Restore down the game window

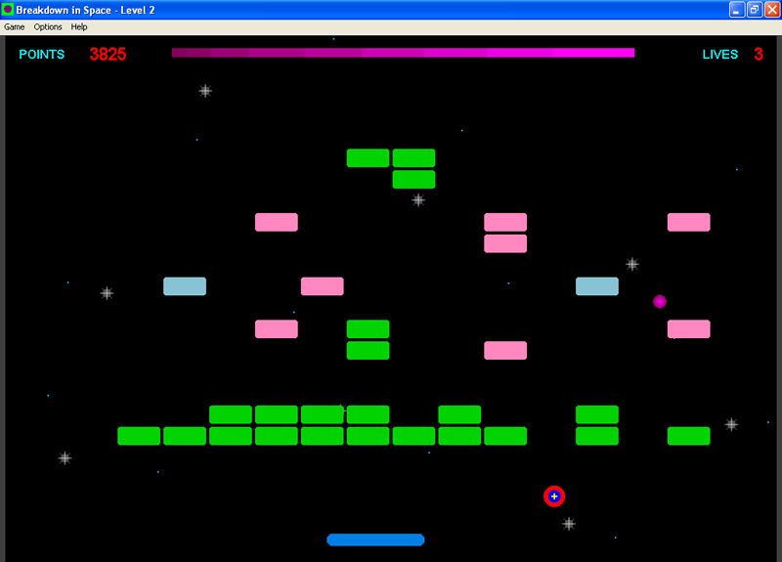[754, 10]
